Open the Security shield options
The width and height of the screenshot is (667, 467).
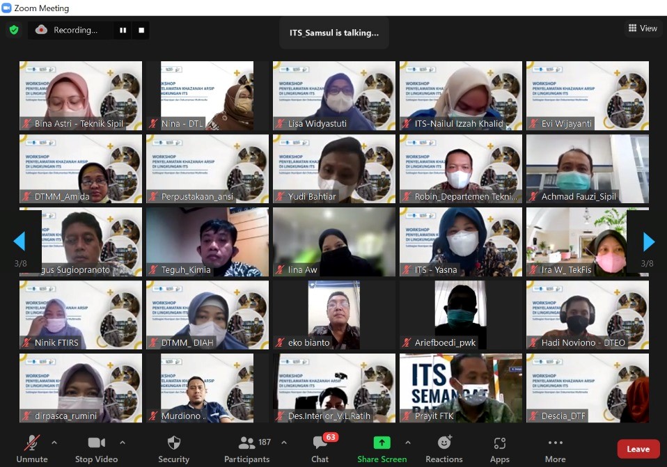(x=173, y=448)
